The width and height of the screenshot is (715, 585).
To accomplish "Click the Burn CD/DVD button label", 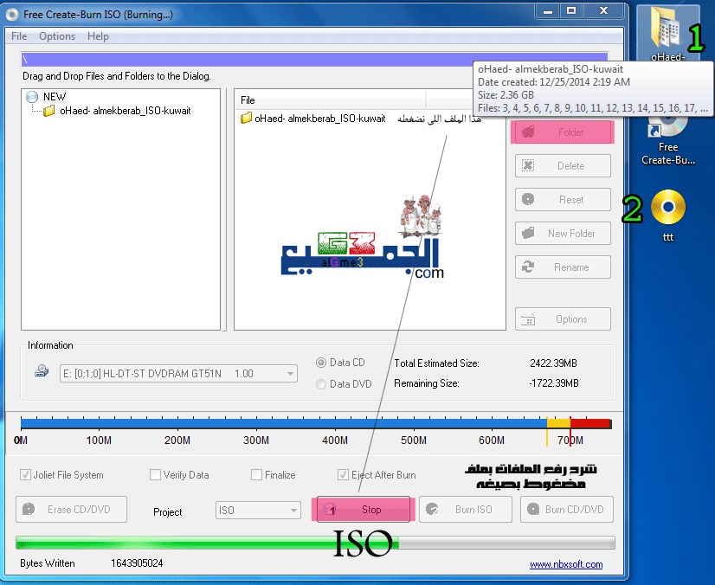I will pos(575,510).
